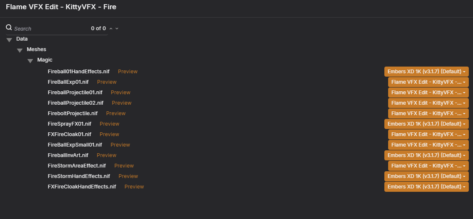Preview FireballInvArt.nif
The height and width of the screenshot is (219, 473).
106,155
